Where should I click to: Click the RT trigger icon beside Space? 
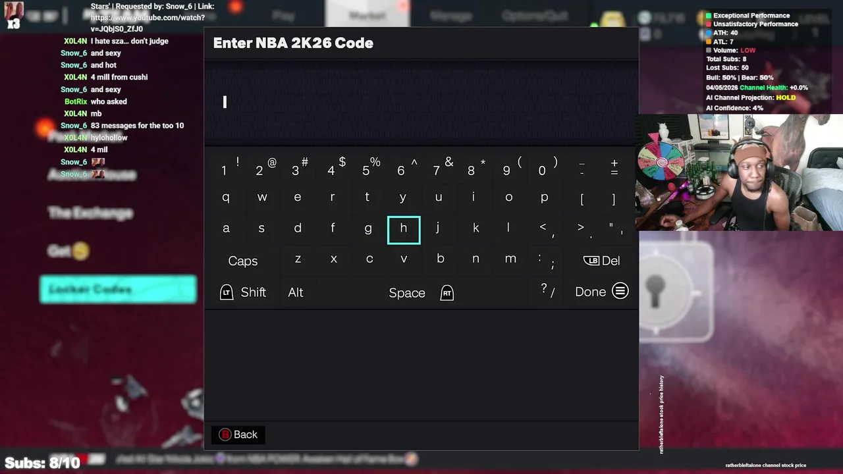pos(447,293)
